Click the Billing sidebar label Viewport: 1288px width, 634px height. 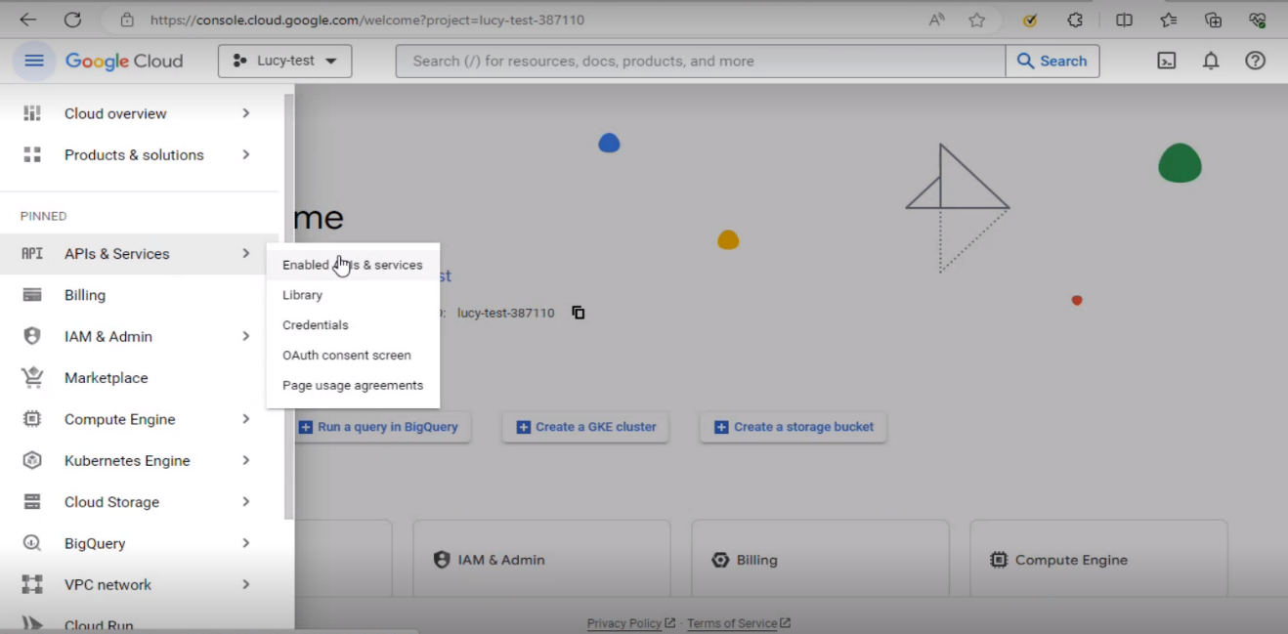click(x=85, y=295)
